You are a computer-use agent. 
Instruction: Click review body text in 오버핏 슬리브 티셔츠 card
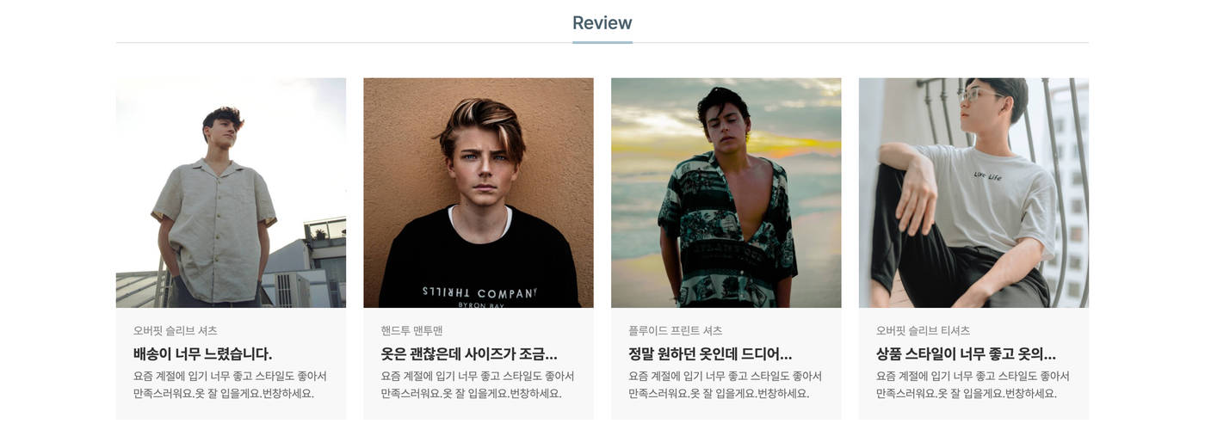pos(973,384)
